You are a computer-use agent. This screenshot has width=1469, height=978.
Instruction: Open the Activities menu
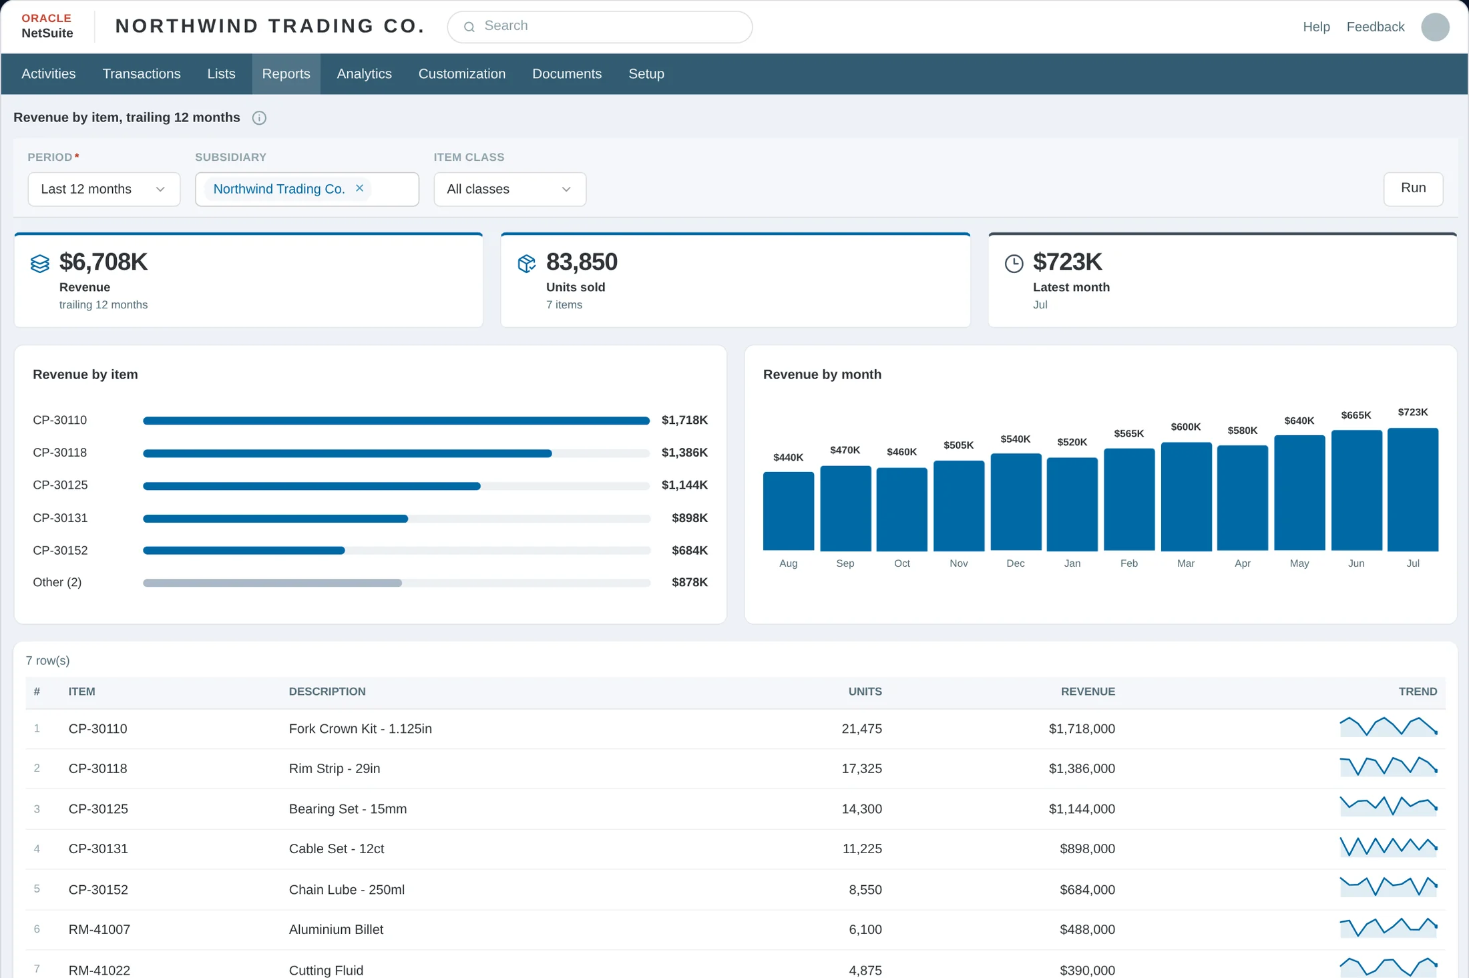pos(48,74)
